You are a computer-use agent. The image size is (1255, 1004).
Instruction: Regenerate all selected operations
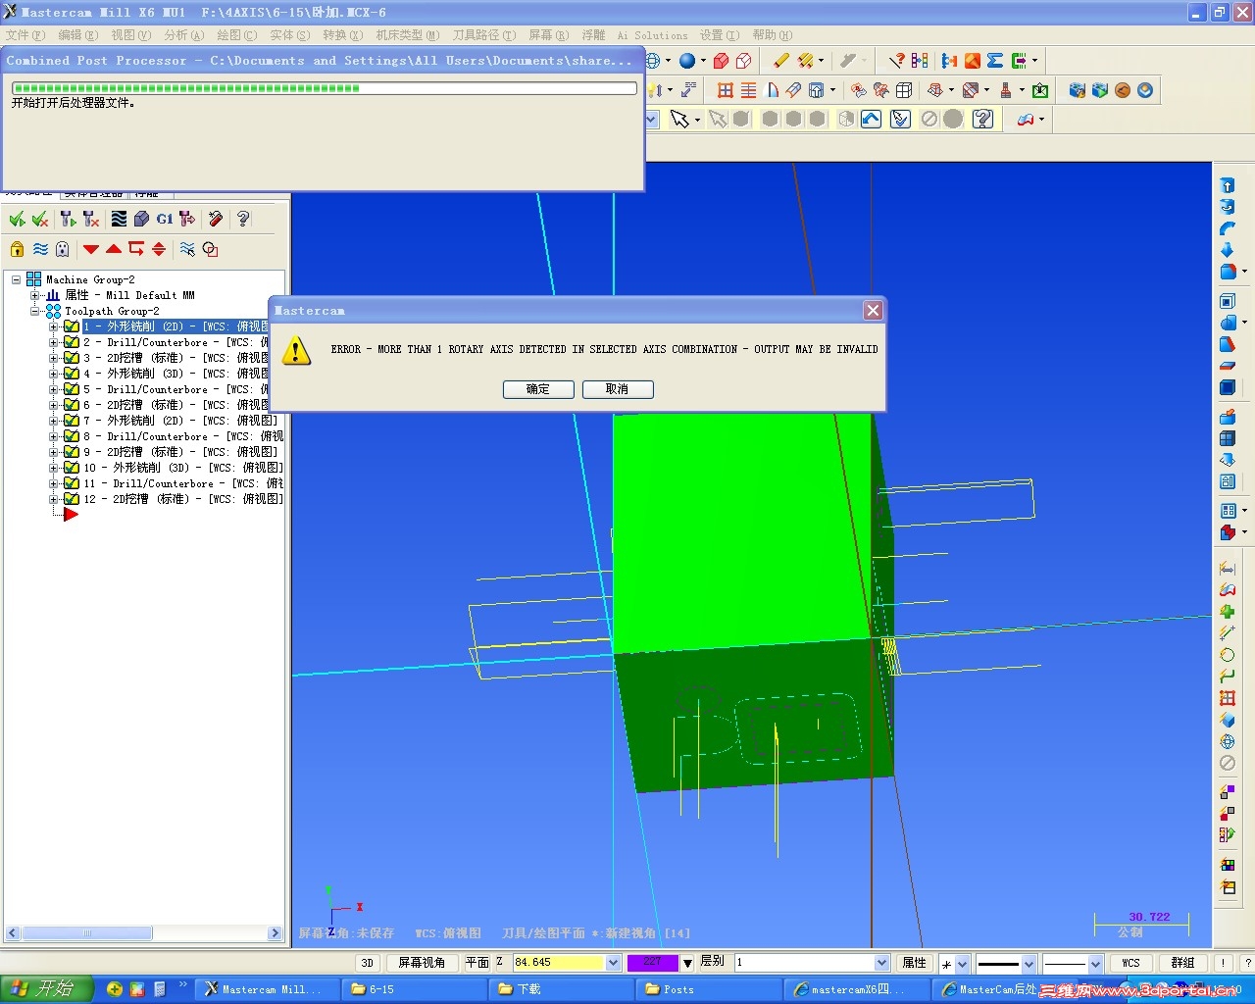pyautogui.click(x=68, y=219)
